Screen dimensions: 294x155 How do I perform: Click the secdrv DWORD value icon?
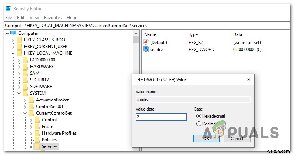click(x=146, y=49)
